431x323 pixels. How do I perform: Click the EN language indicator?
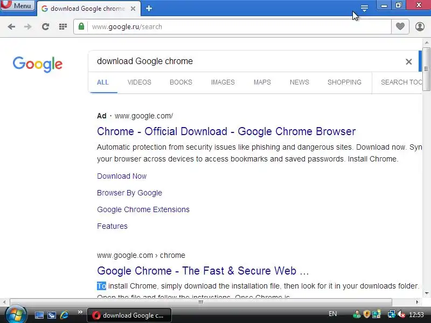click(332, 314)
